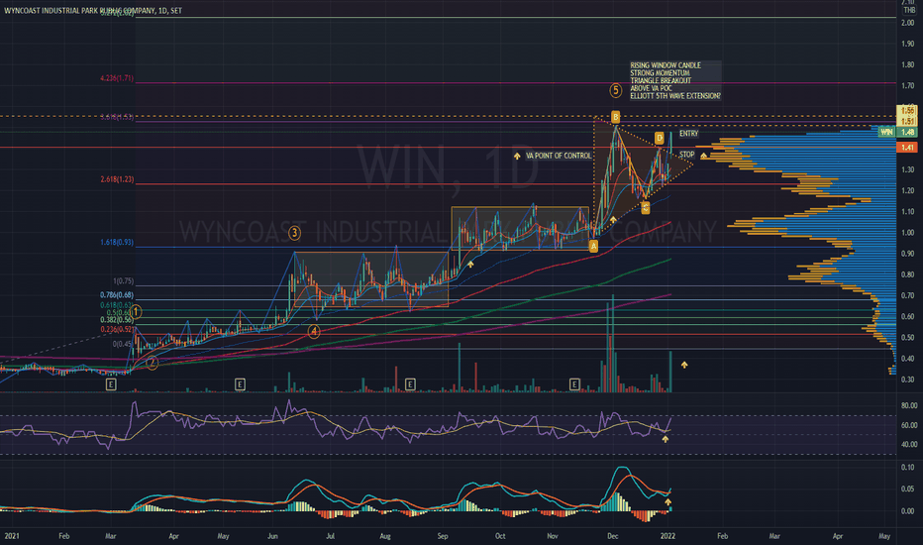This screenshot has height=545, width=923.
Task: Click the triangle point D label
Action: click(x=660, y=139)
